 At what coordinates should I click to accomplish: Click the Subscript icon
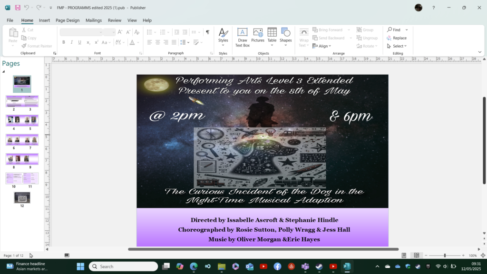(x=88, y=42)
